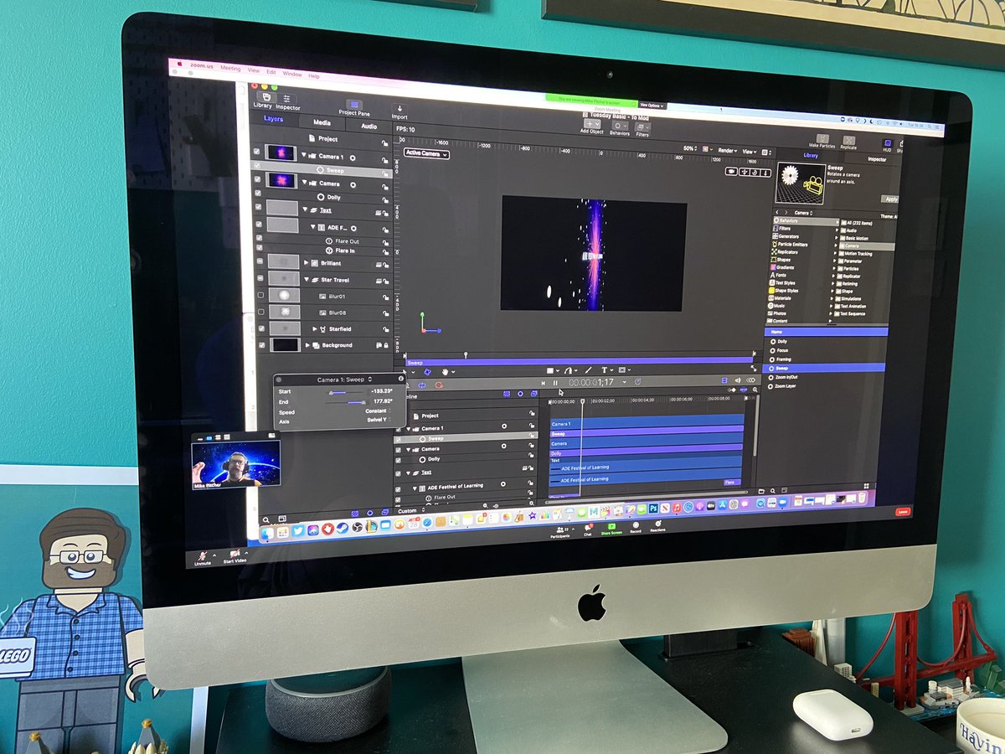
Task: Select the rectangle shape tool
Action: pos(552,369)
